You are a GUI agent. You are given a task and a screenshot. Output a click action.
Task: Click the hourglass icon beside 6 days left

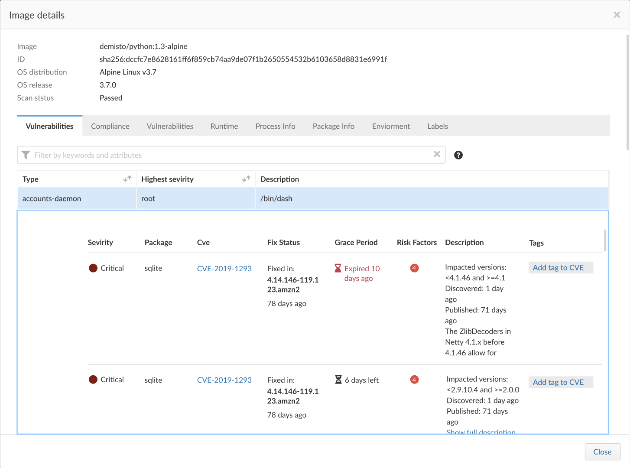[338, 380]
